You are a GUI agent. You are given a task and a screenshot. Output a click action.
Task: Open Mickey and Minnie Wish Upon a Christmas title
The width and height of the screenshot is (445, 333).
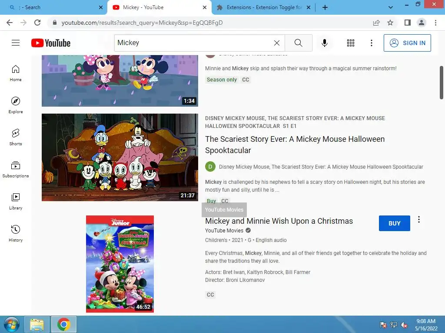pos(279,221)
